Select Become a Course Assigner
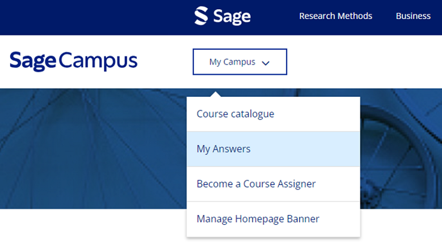The width and height of the screenshot is (442, 243). [x=273, y=184]
